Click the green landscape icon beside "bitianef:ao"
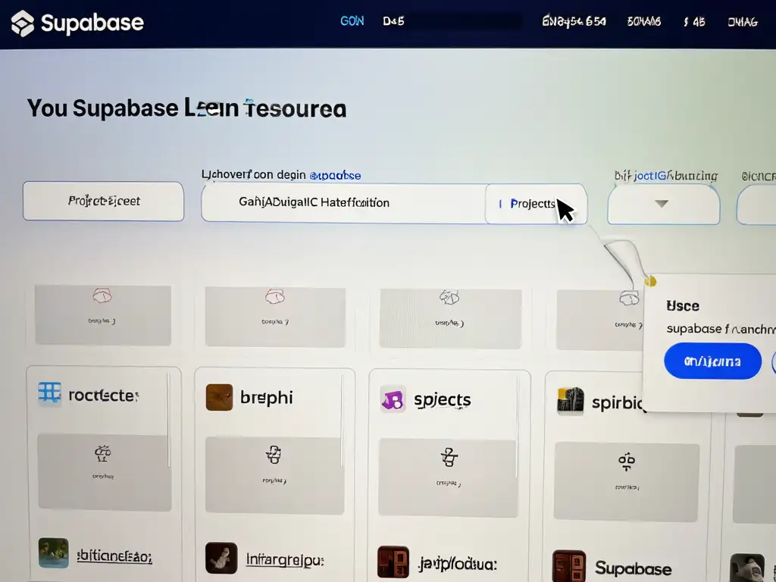 point(54,552)
